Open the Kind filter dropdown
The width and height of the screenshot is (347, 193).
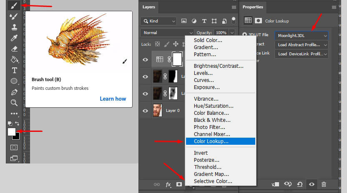pos(158,21)
